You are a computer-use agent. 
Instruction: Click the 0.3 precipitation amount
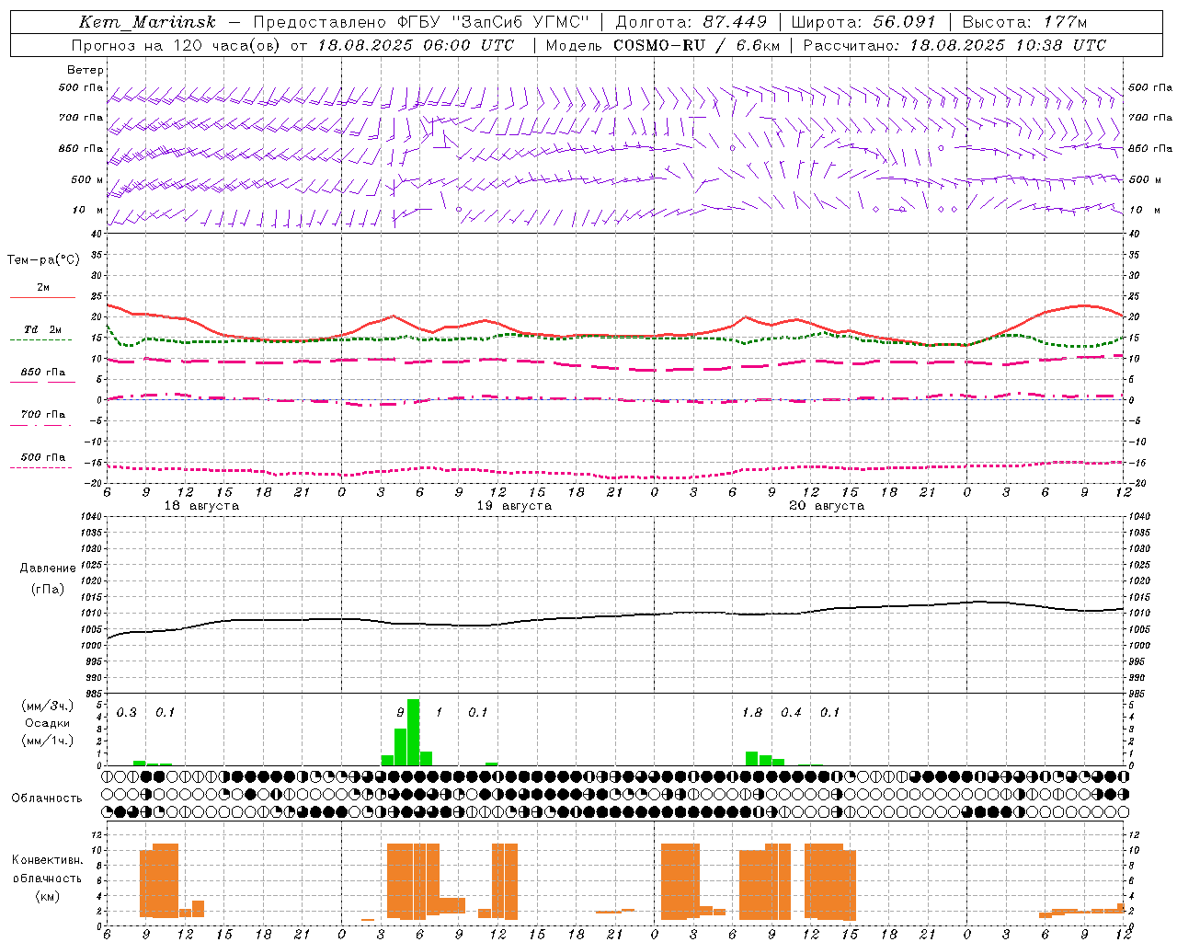(127, 713)
